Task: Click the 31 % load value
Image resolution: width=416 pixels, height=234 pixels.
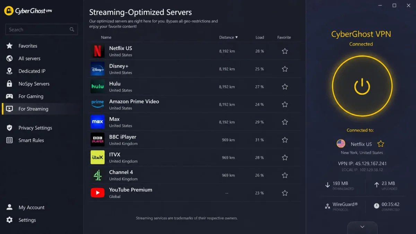Action: pos(259,140)
